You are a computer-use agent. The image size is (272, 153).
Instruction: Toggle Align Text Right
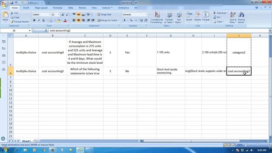pos(83,20)
